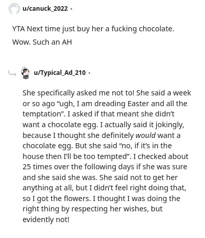Click the gray avatar of canuck_2022
Image resolution: width=205 pixels, height=238 pixels.
(x=14, y=9)
